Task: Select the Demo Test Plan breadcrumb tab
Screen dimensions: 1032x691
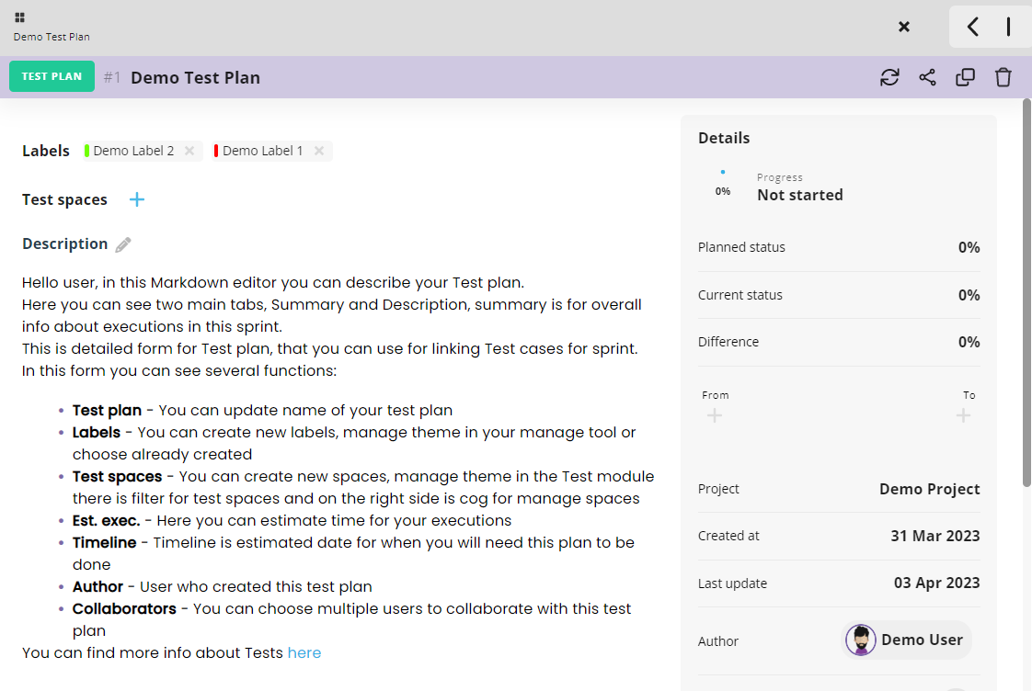Action: 52,37
